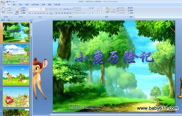The image size is (182, 116).
Task: Save the presentation from quick access toolbar
Action: (7, 2)
